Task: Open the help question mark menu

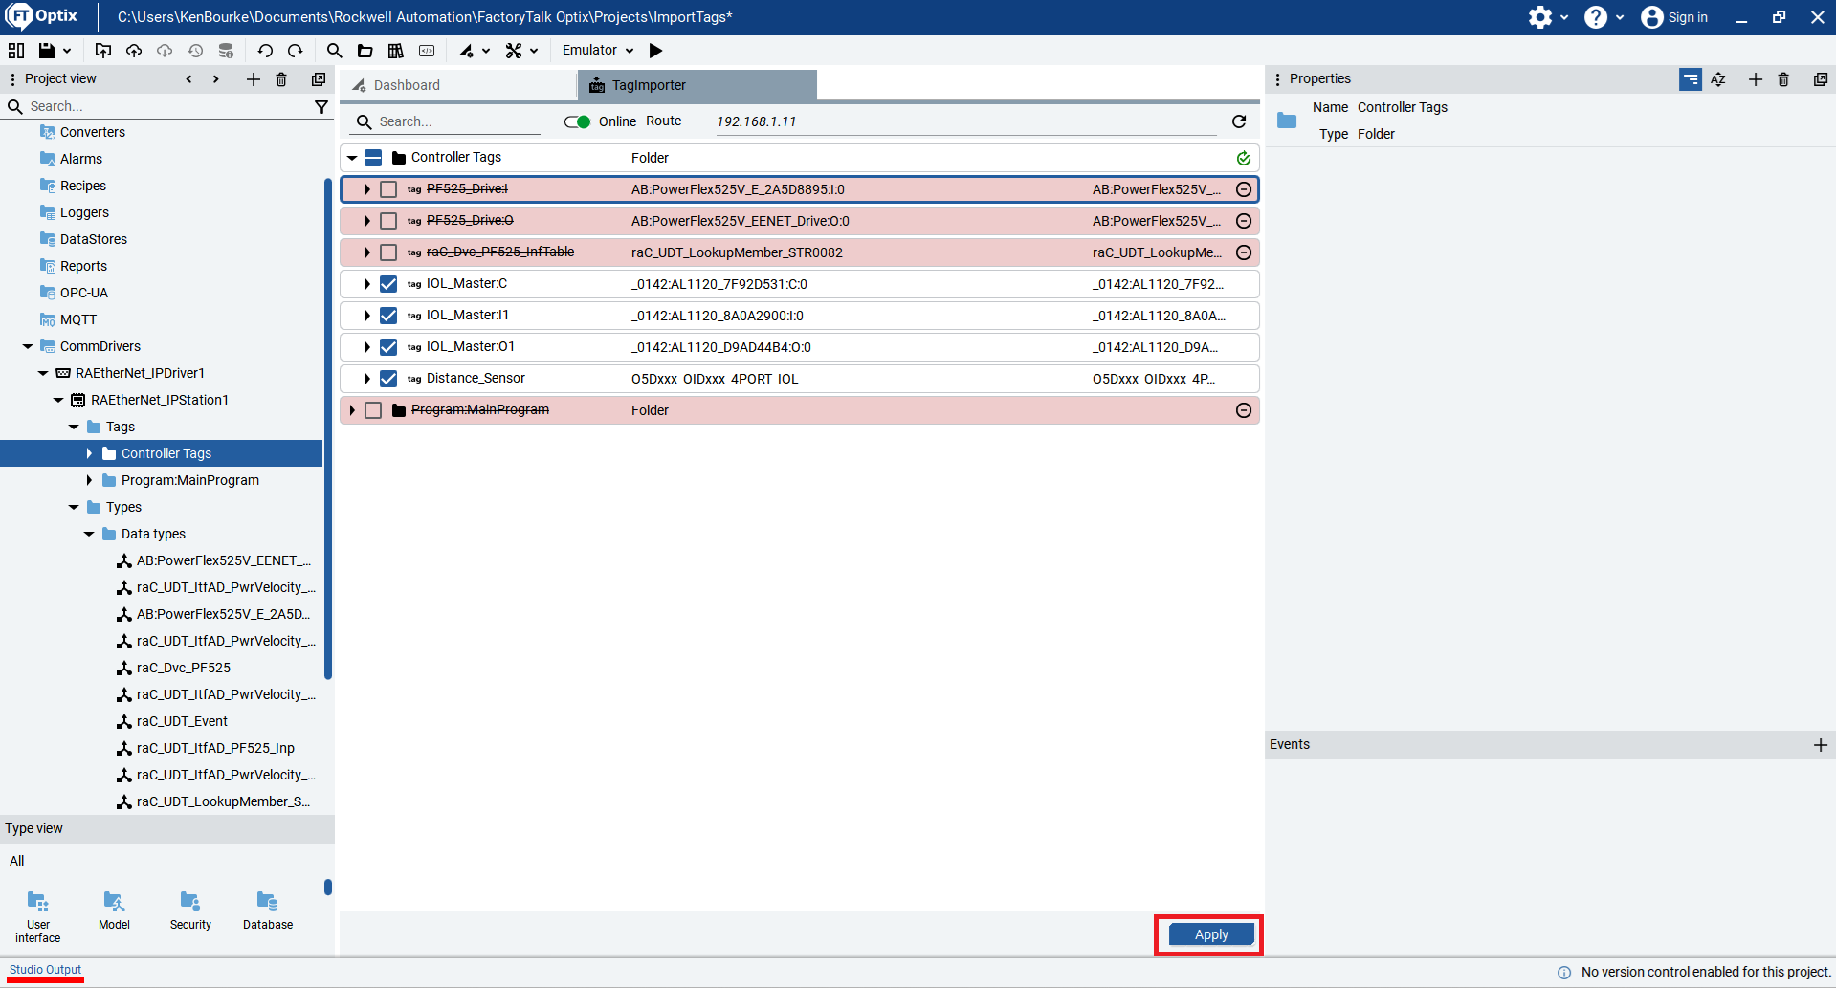Action: click(x=1596, y=17)
